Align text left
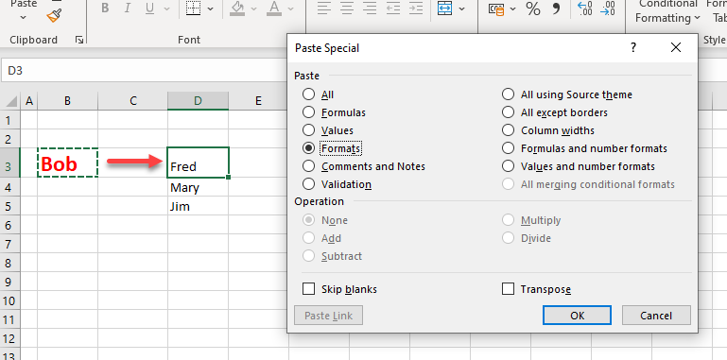Screen dimensions: 727x360 pos(324,8)
